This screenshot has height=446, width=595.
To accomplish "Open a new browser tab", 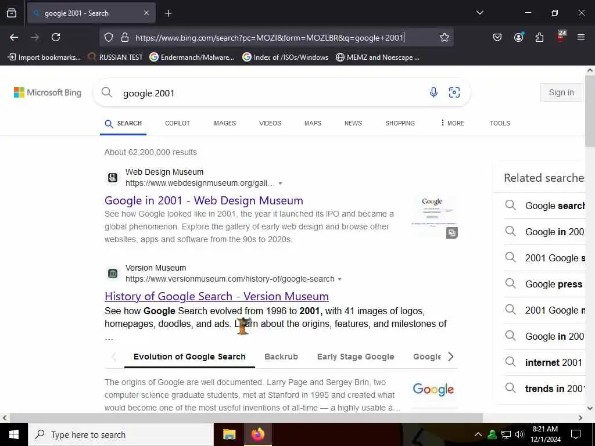I will (168, 13).
